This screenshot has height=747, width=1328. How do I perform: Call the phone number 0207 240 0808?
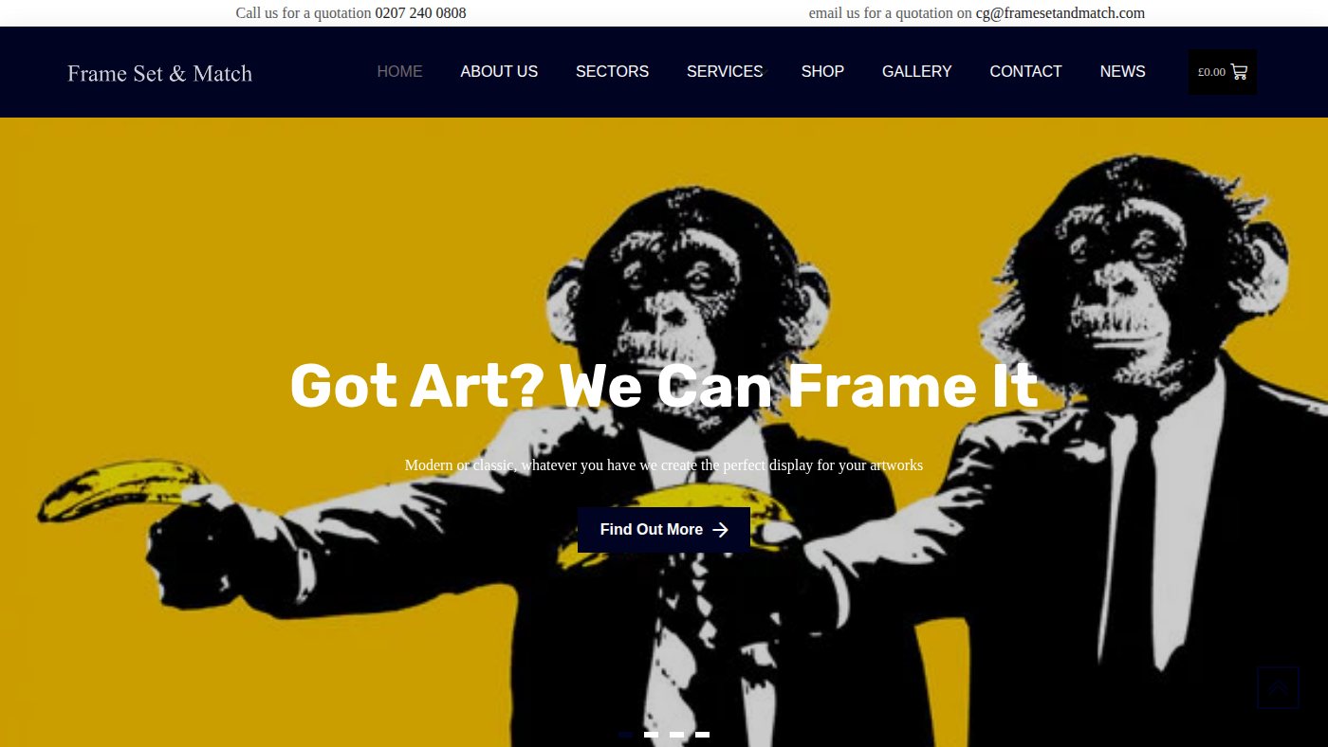420,12
